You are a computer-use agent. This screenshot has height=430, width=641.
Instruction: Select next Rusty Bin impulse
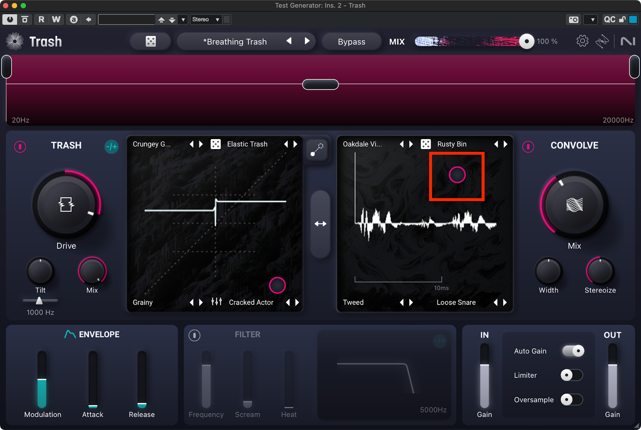(505, 144)
